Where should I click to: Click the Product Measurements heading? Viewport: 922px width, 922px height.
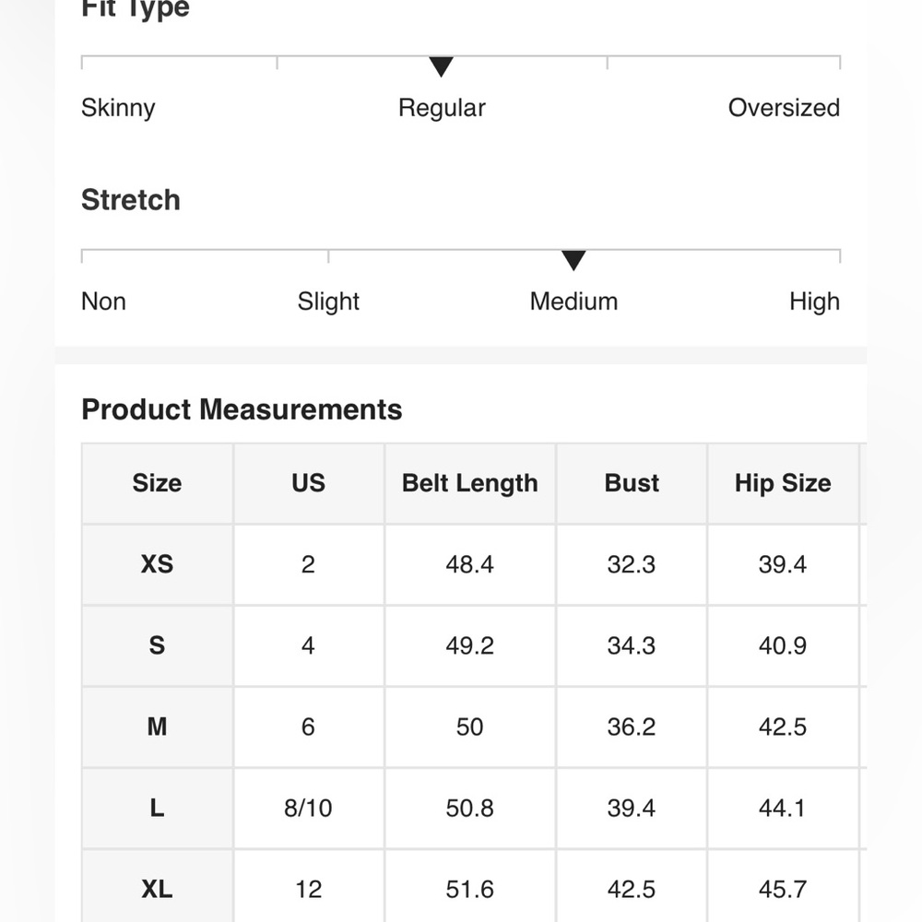click(x=242, y=409)
